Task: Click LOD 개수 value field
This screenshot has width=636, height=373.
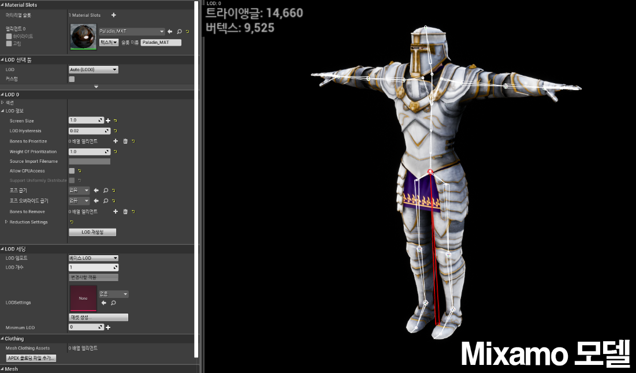Action: (x=93, y=267)
